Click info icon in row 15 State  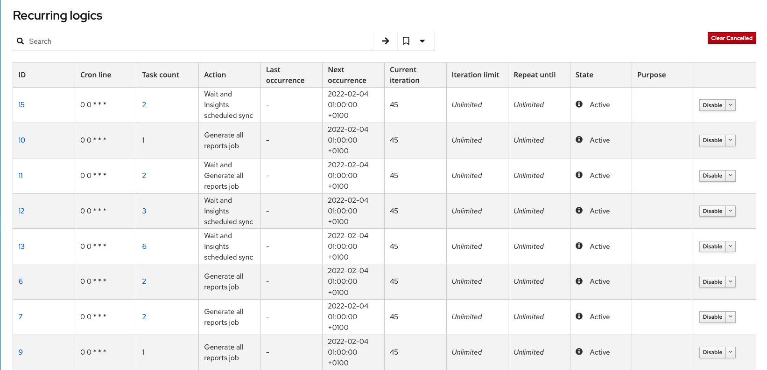coord(579,104)
